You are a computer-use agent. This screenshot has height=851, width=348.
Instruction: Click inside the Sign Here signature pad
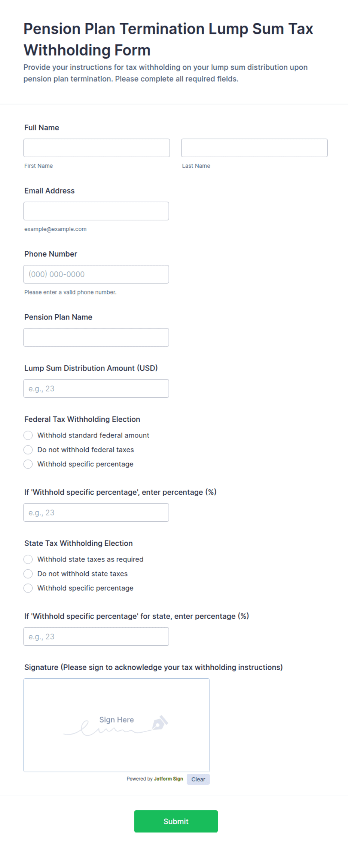tap(117, 725)
